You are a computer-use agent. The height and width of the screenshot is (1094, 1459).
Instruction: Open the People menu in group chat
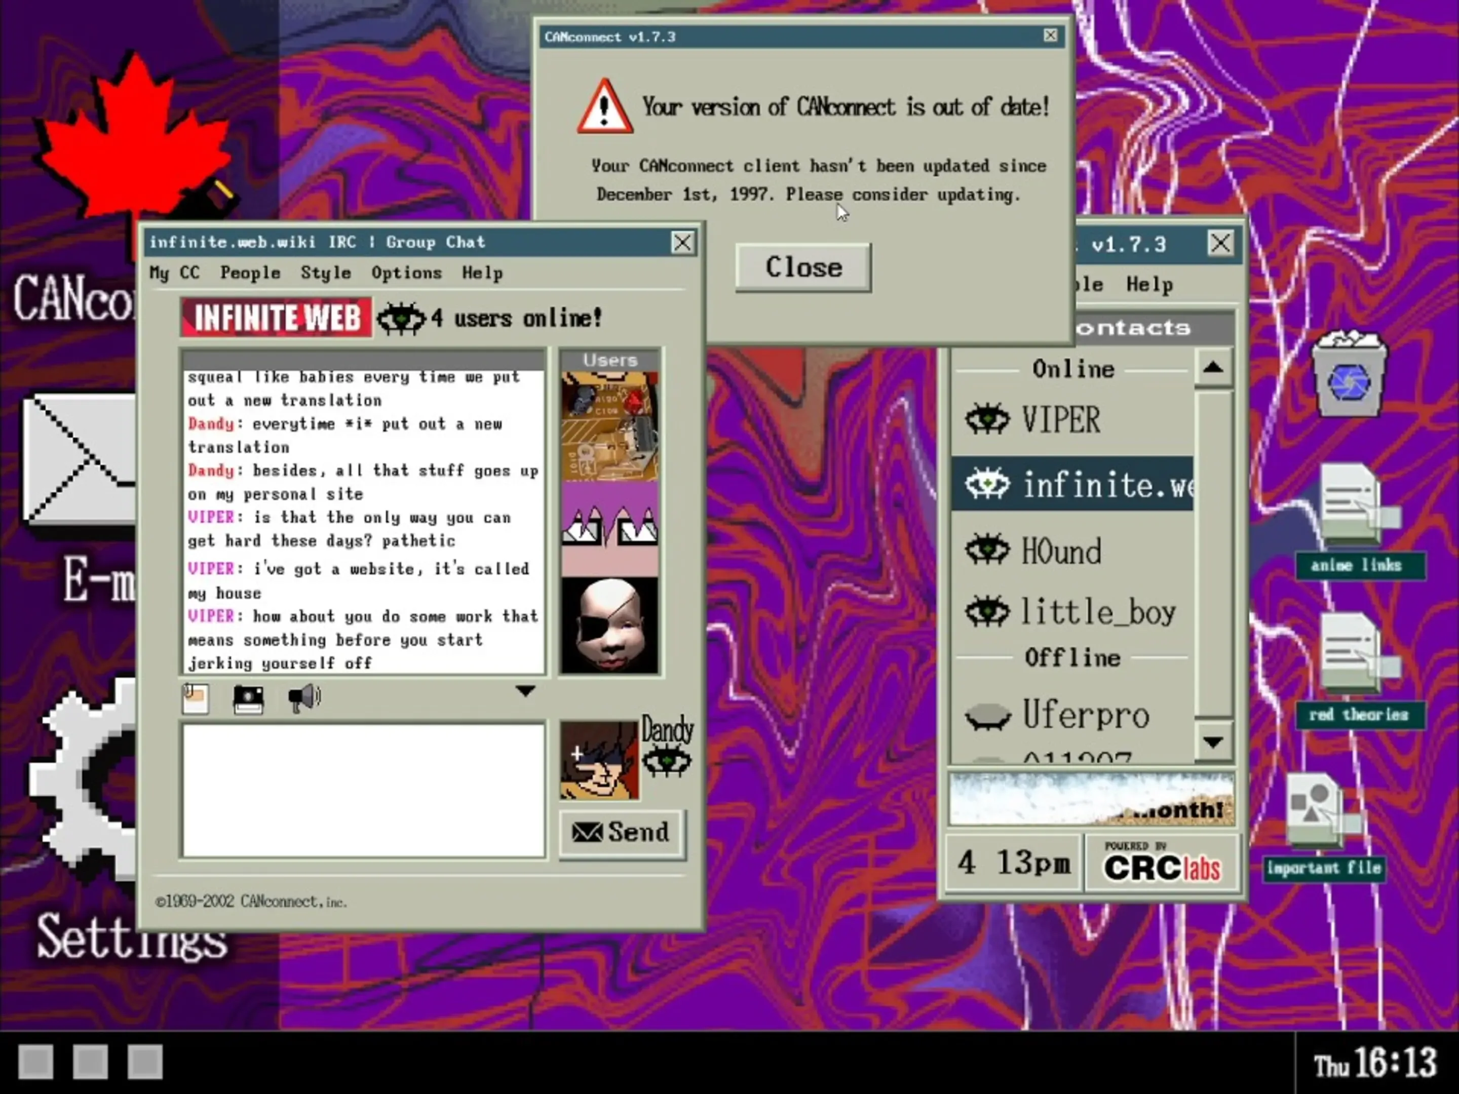pyautogui.click(x=250, y=273)
